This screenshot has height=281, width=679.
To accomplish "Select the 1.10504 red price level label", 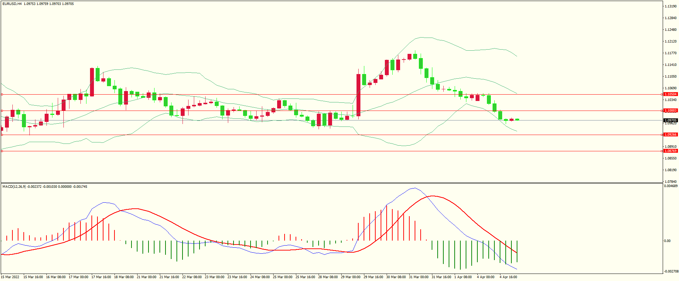I will click(670, 94).
